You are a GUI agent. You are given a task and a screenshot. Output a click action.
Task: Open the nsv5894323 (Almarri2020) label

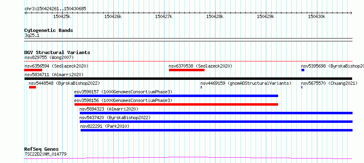pos(109,109)
